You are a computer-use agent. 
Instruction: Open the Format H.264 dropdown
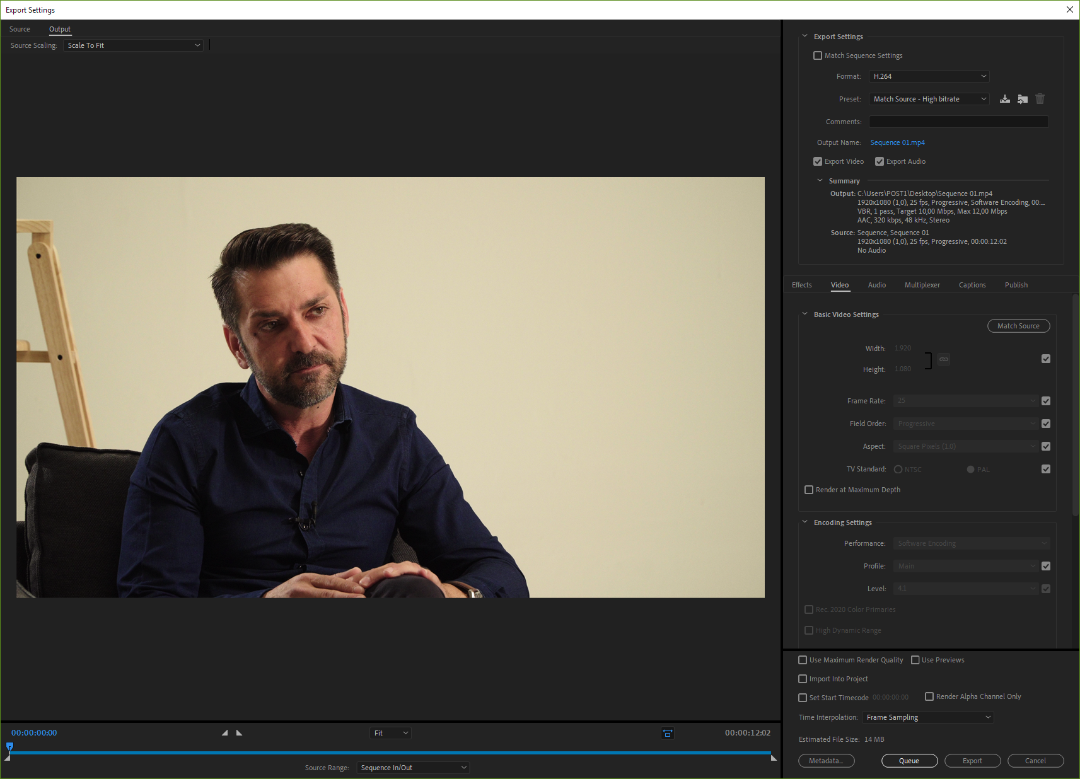point(929,76)
